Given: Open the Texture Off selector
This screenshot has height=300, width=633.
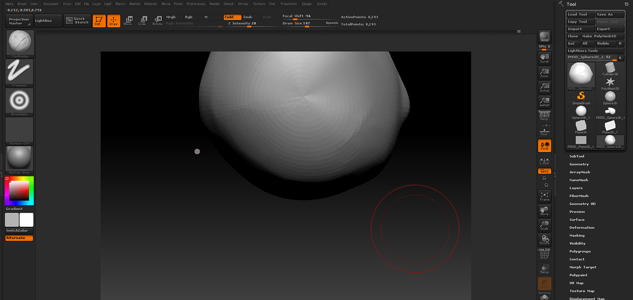Looking at the screenshot, I should [20, 131].
